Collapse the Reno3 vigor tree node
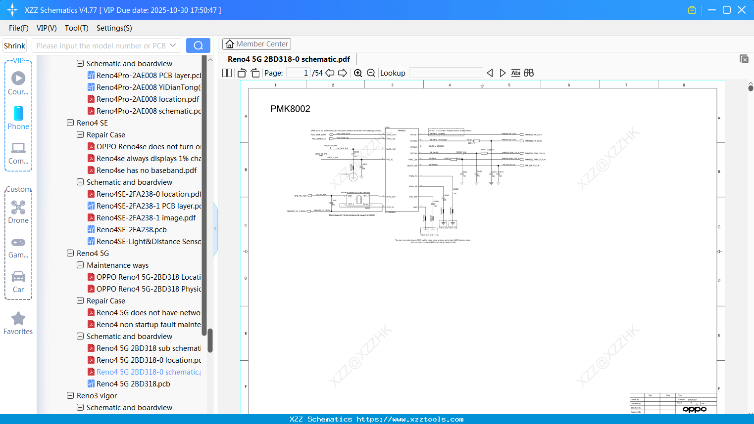 point(70,395)
